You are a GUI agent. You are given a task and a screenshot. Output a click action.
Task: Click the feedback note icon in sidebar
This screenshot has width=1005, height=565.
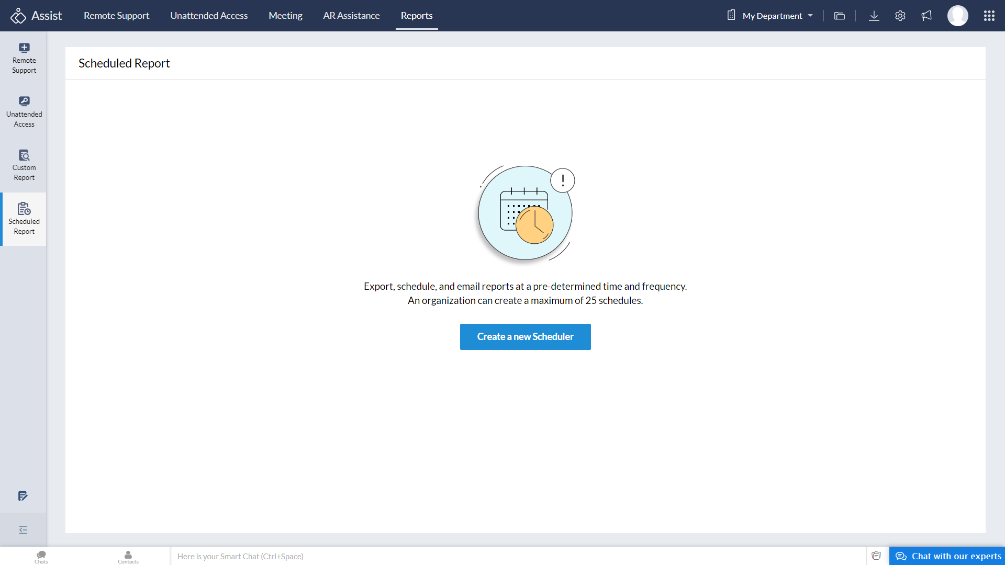coord(23,496)
